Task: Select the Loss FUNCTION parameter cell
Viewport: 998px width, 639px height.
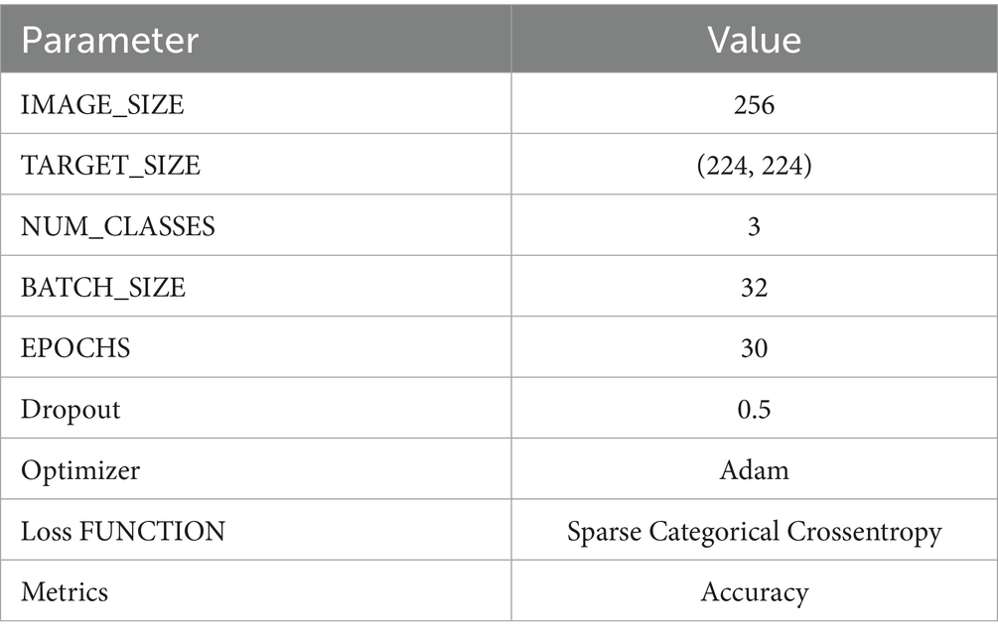Action: tap(123, 531)
